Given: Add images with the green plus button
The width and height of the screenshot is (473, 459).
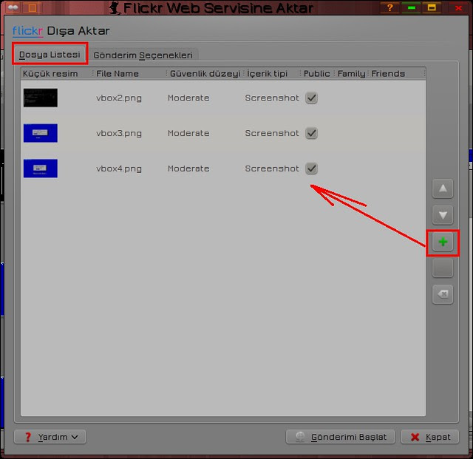Looking at the screenshot, I should 443,242.
